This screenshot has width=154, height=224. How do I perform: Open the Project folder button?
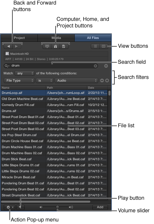[64, 46]
